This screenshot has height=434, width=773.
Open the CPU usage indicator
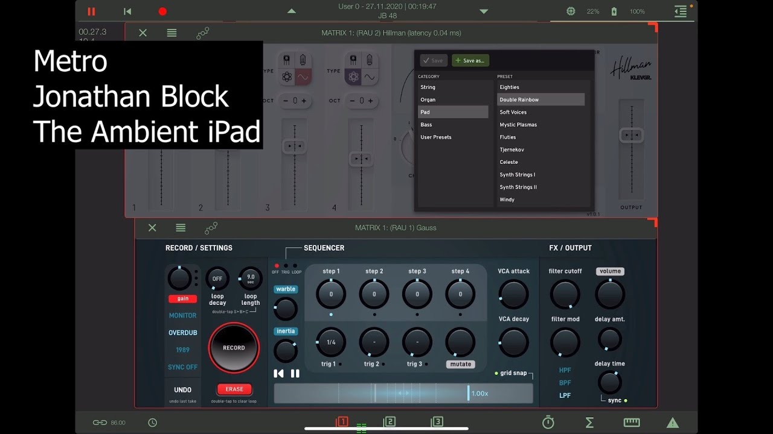pyautogui.click(x=571, y=11)
